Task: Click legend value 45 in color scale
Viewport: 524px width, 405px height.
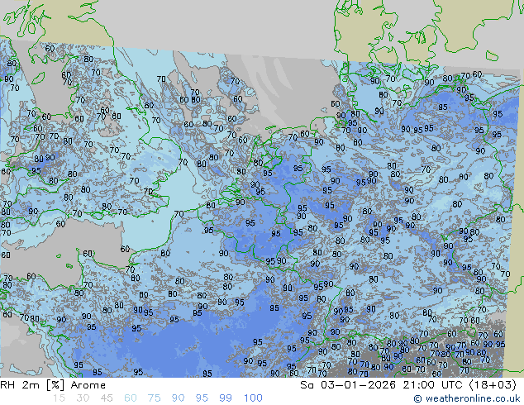Action: click(107, 398)
